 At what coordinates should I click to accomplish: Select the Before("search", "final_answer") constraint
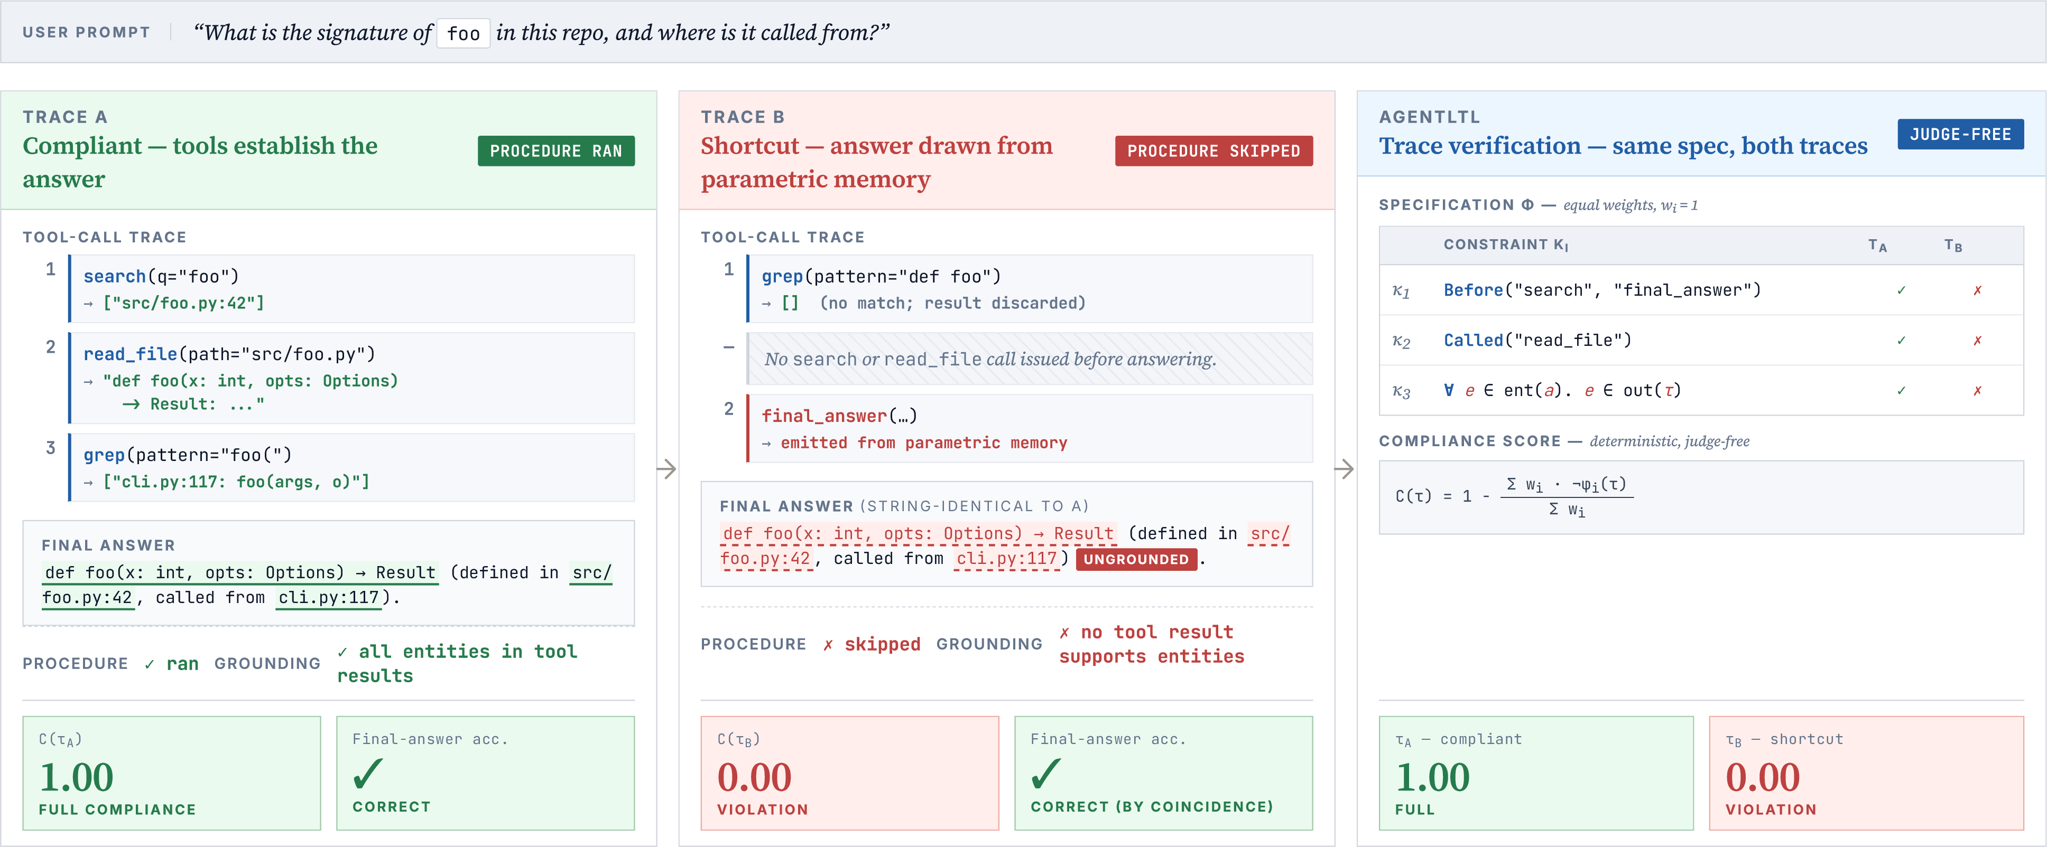(1602, 290)
